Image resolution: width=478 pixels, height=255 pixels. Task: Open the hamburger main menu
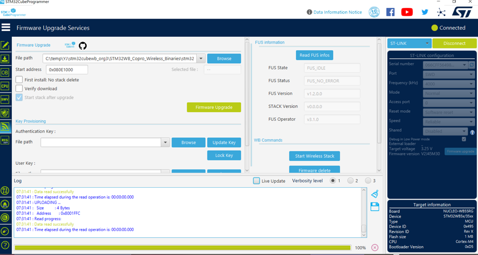tap(6, 27)
